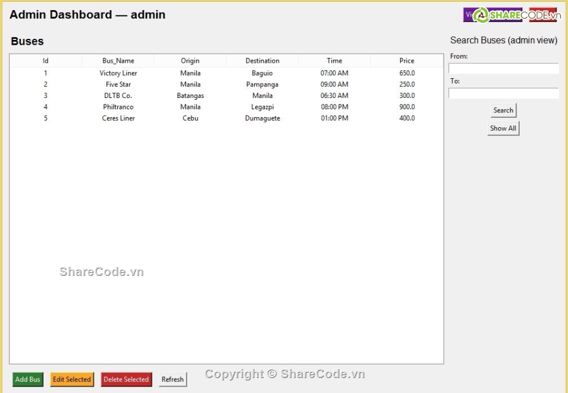Sort by the Price column header

coord(407,61)
